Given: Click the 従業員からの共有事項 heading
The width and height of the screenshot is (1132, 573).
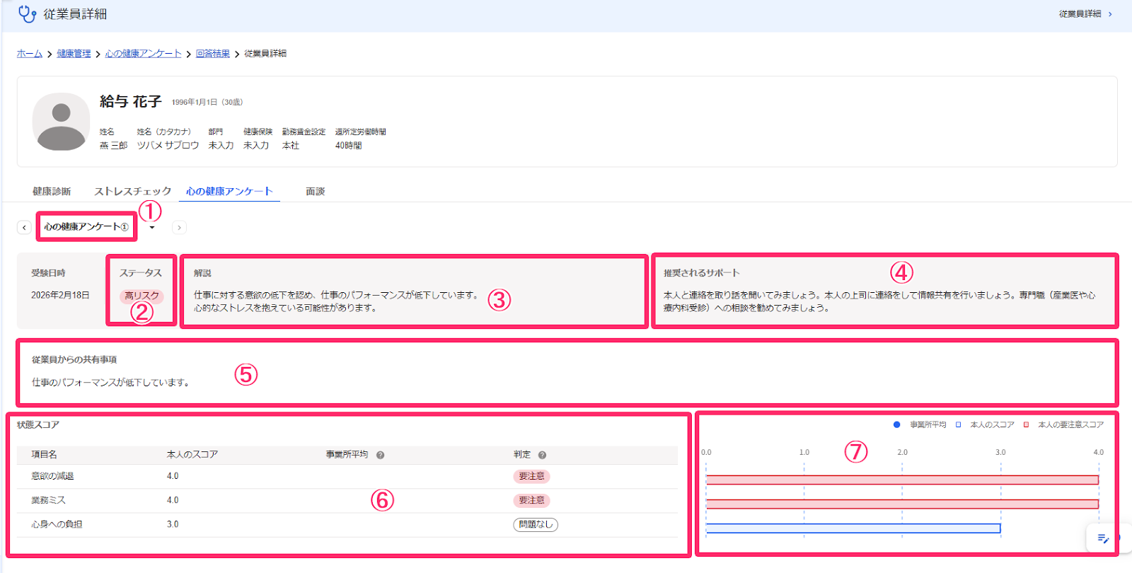Looking at the screenshot, I should [74, 359].
